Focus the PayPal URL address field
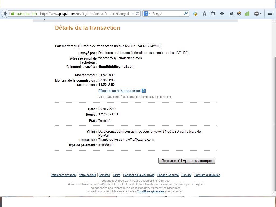The width and height of the screenshot is (276, 207). point(85,14)
